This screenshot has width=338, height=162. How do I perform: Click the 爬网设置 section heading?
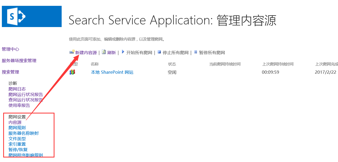(17, 117)
